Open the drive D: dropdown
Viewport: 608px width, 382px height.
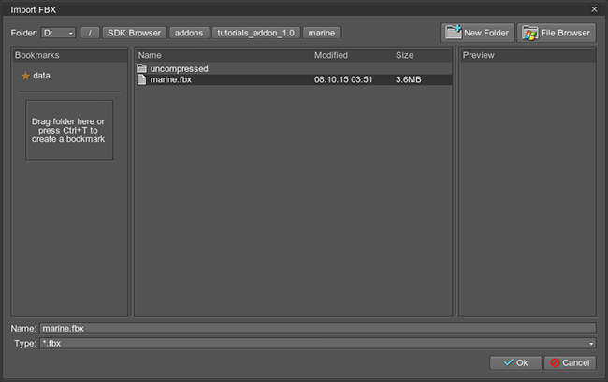[58, 34]
